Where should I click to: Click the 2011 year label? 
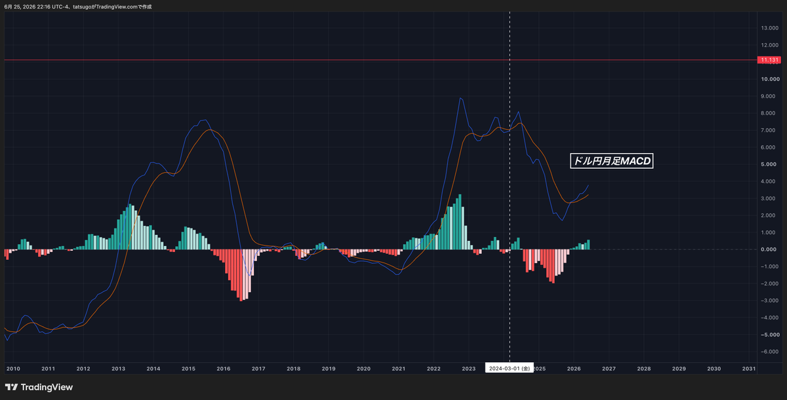(48, 369)
